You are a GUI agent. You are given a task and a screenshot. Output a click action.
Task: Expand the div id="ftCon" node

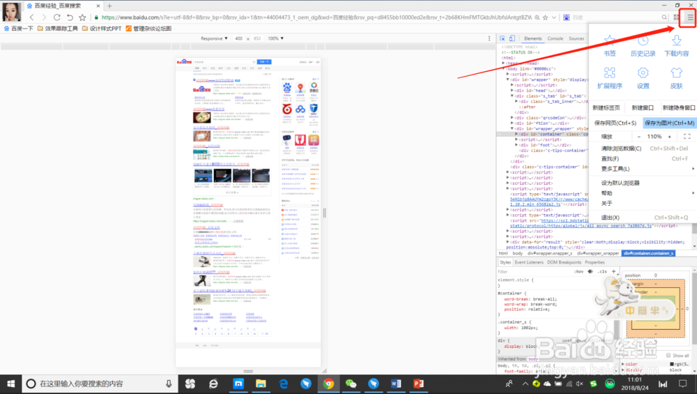pyautogui.click(x=512, y=123)
